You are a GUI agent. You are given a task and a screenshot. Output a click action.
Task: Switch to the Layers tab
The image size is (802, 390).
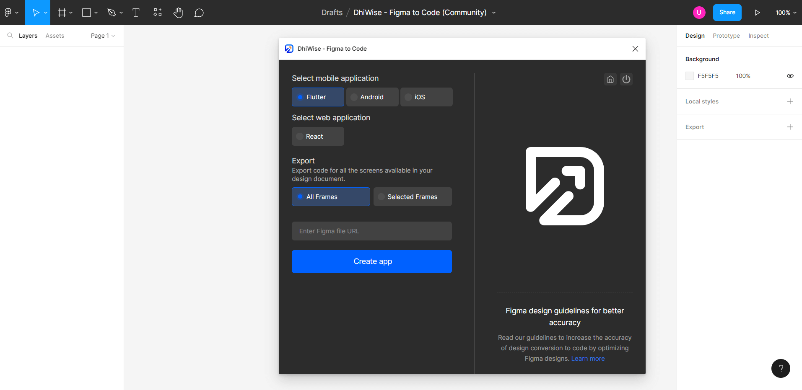28,36
